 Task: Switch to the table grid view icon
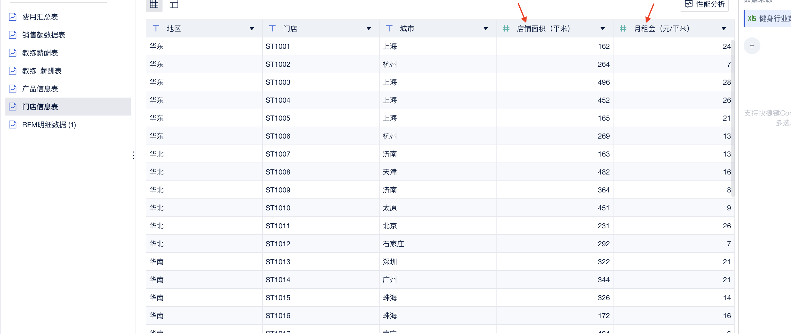click(x=154, y=4)
